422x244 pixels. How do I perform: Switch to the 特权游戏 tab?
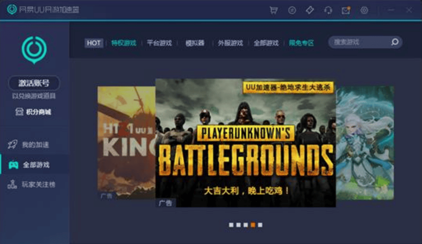pos(124,43)
